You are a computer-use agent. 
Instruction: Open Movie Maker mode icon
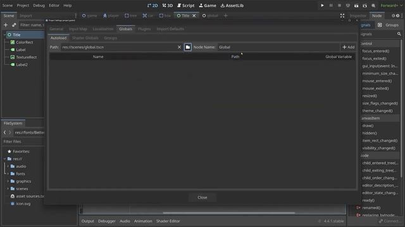click(x=373, y=6)
